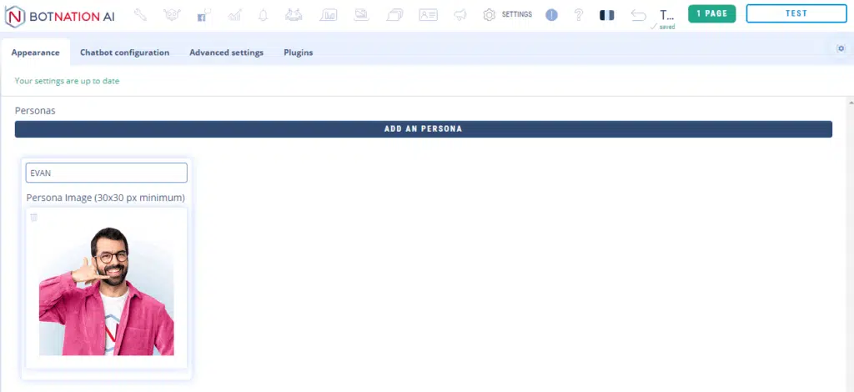Click the small gear at tab bar right
This screenshot has height=392, width=854.
[841, 49]
